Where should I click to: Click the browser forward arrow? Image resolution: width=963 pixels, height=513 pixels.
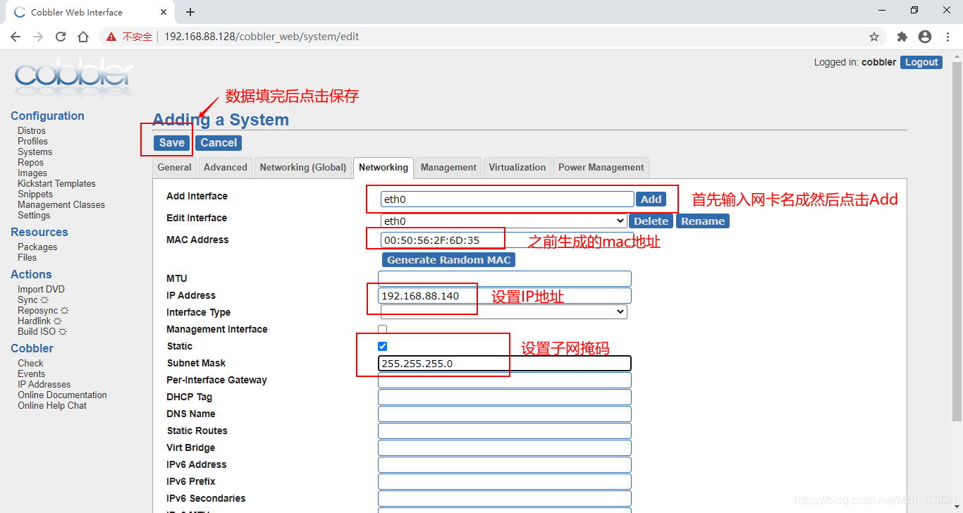(x=38, y=37)
